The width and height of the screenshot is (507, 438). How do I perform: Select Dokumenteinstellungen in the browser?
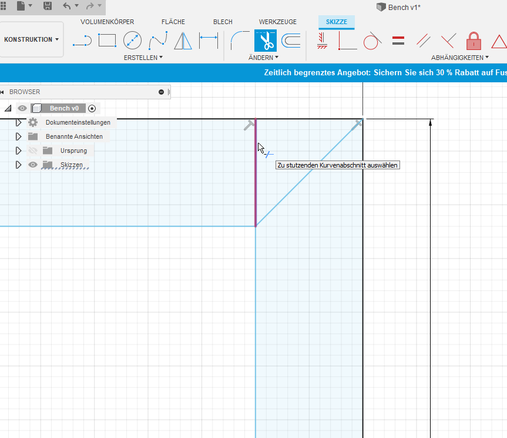pos(78,122)
